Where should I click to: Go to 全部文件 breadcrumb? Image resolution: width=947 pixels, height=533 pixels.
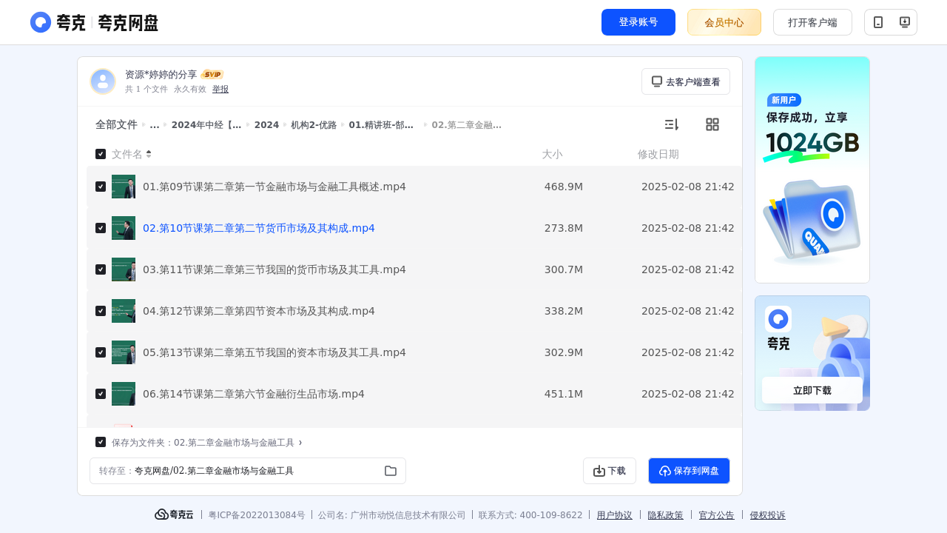[x=116, y=124]
